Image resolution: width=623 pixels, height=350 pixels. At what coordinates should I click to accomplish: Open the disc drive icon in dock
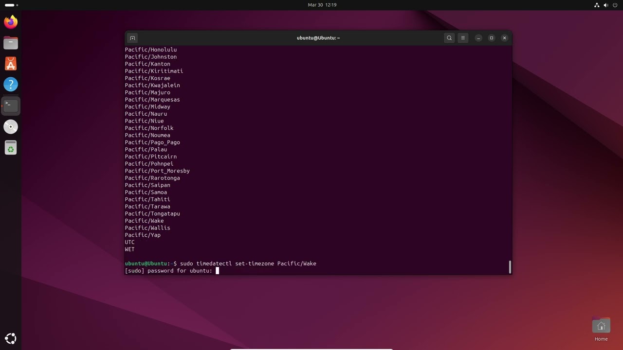[11, 127]
